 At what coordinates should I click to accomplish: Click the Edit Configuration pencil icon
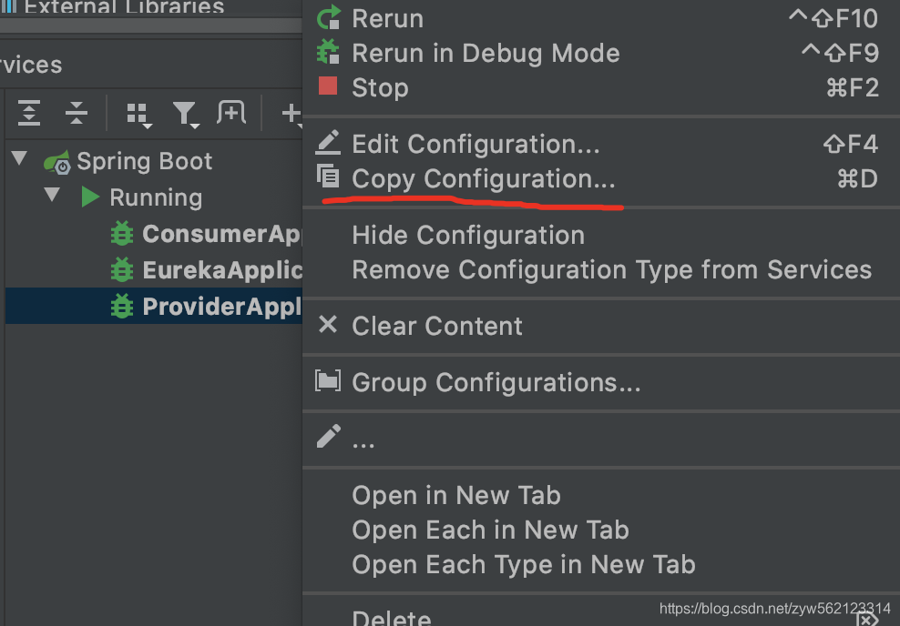coord(328,142)
